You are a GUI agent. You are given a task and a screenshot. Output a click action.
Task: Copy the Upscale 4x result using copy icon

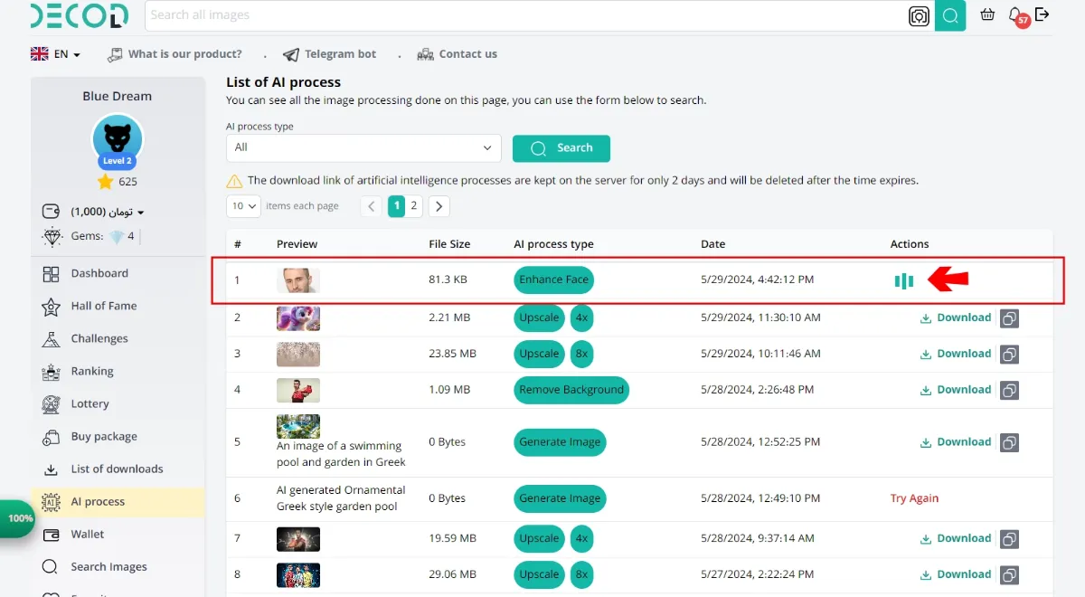[x=1009, y=317]
